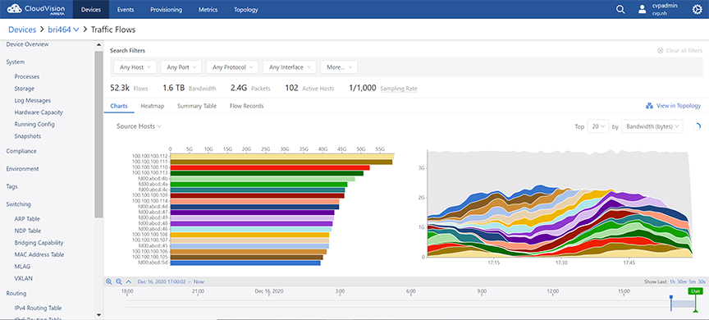The height and width of the screenshot is (320, 709).
Task: Collapse the timeline with the caret icon
Action: pyautogui.click(x=128, y=281)
